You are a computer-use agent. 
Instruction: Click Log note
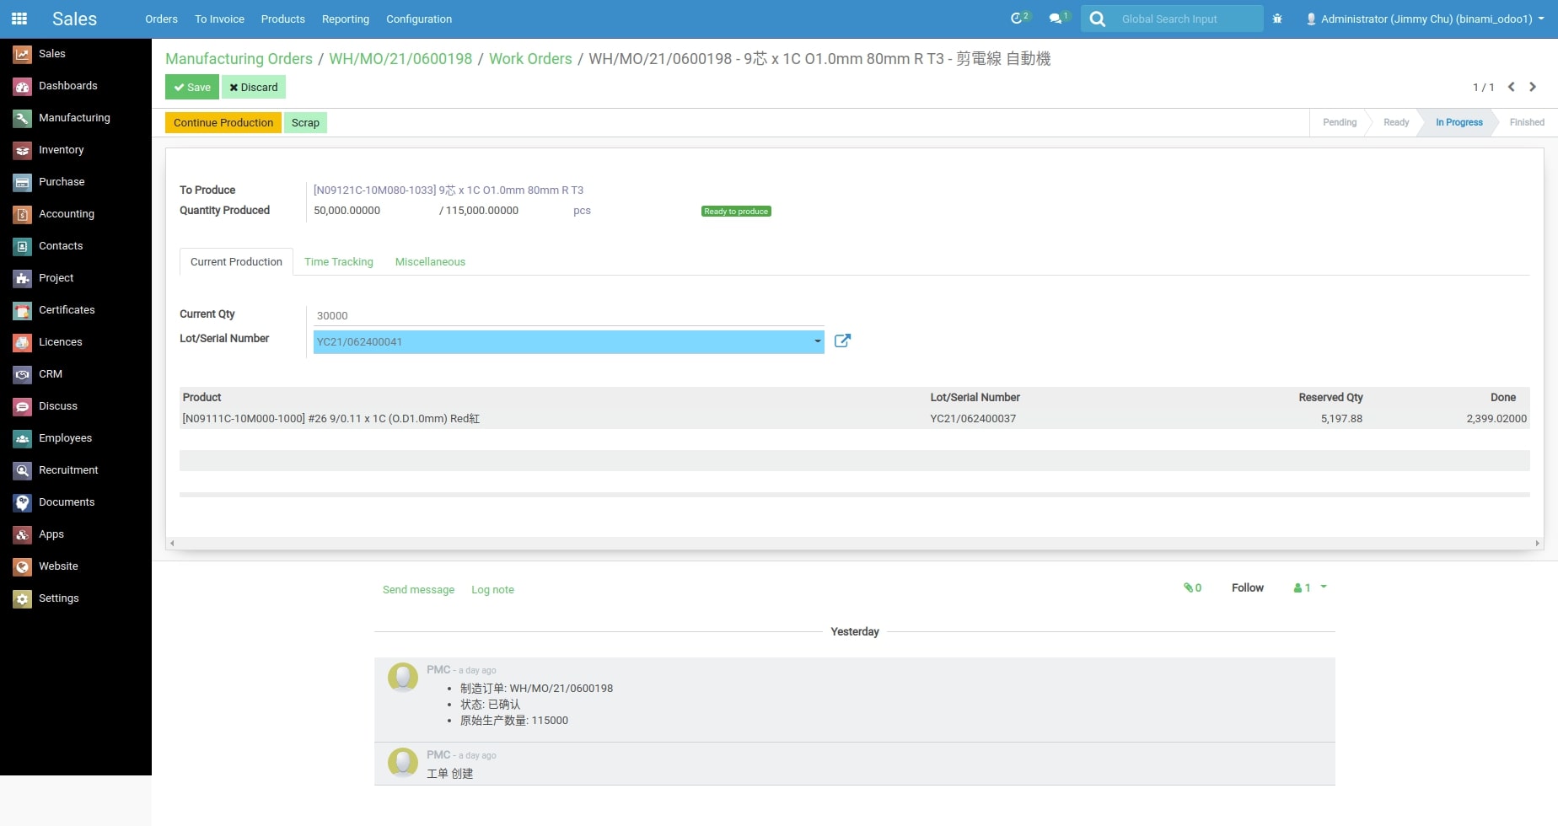tap(492, 589)
